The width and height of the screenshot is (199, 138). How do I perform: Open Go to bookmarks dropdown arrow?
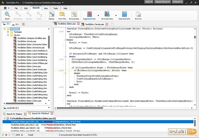[116, 16]
